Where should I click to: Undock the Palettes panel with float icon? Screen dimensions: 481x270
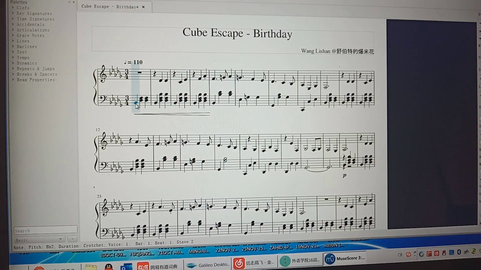pos(69,2)
